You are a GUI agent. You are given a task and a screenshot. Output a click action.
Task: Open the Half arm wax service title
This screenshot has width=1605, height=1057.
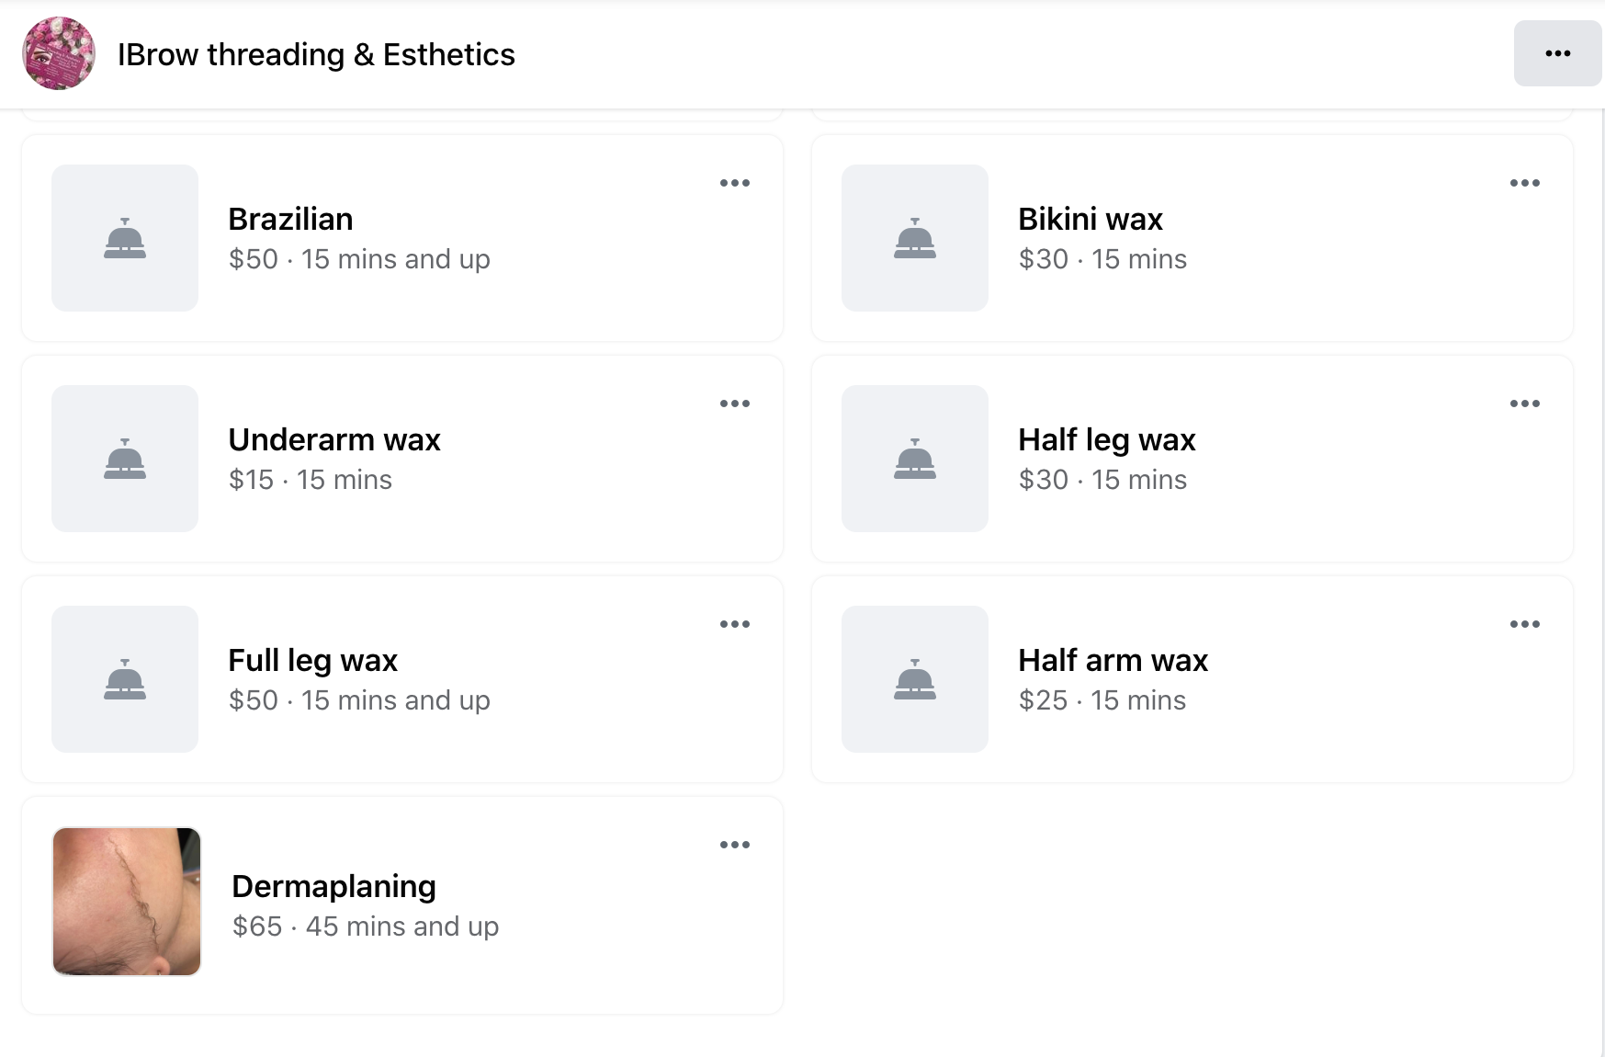tap(1113, 660)
